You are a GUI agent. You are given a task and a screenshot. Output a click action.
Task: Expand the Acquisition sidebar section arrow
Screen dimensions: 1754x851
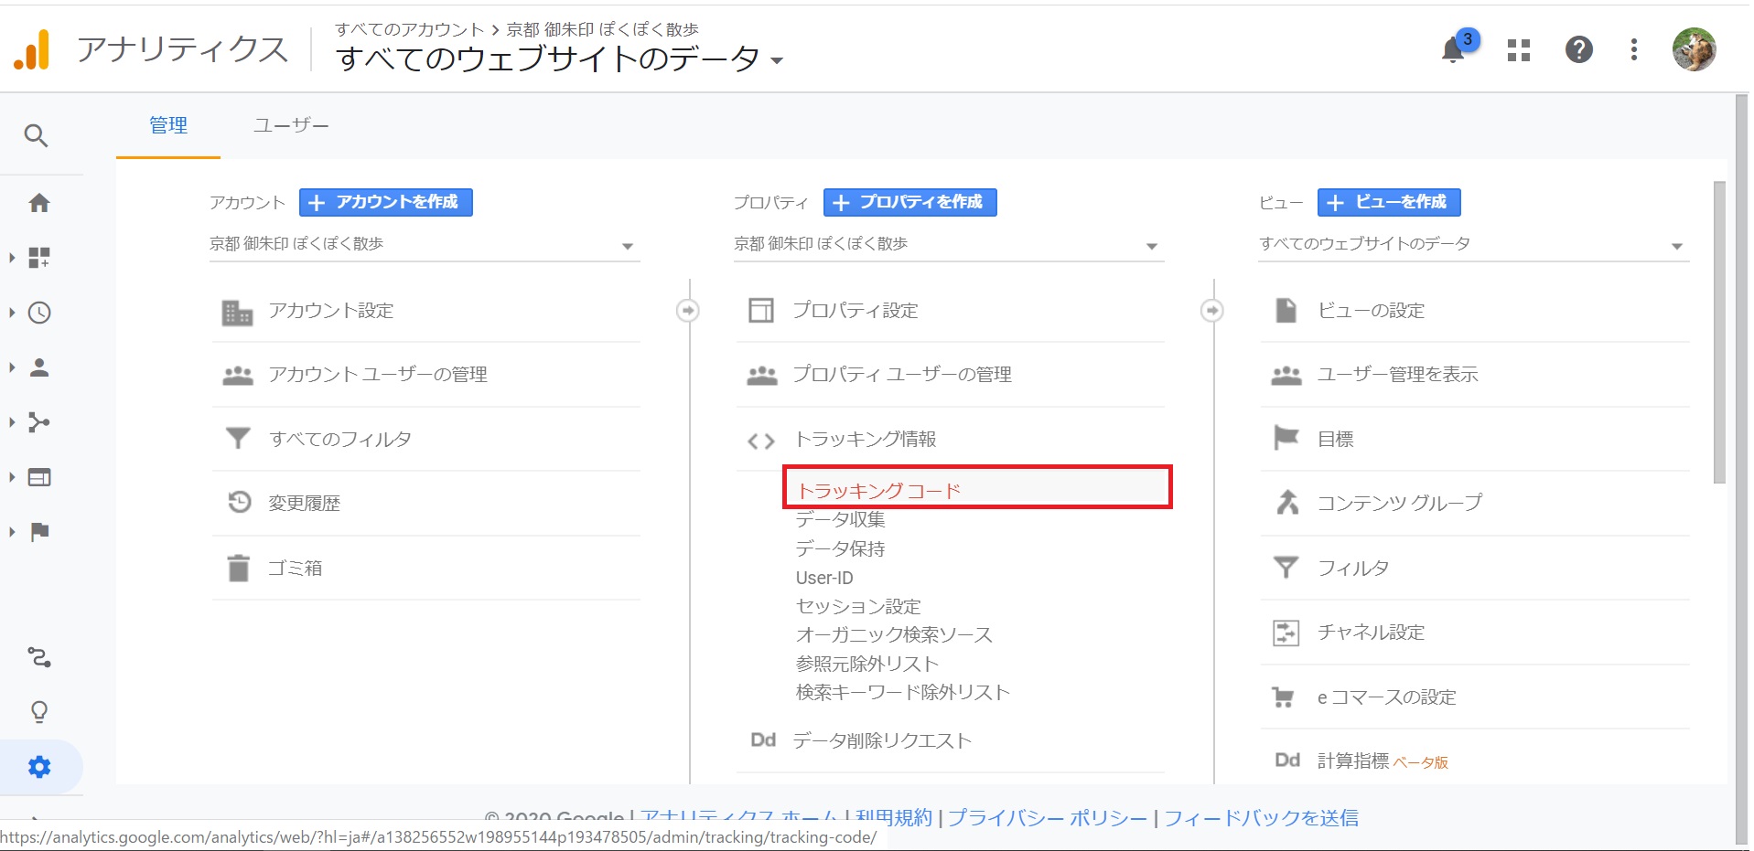coord(12,422)
